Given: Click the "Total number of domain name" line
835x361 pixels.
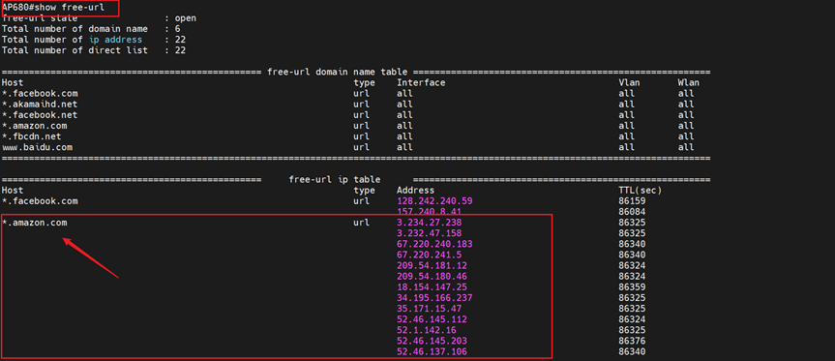Looking at the screenshot, I should click(91, 29).
